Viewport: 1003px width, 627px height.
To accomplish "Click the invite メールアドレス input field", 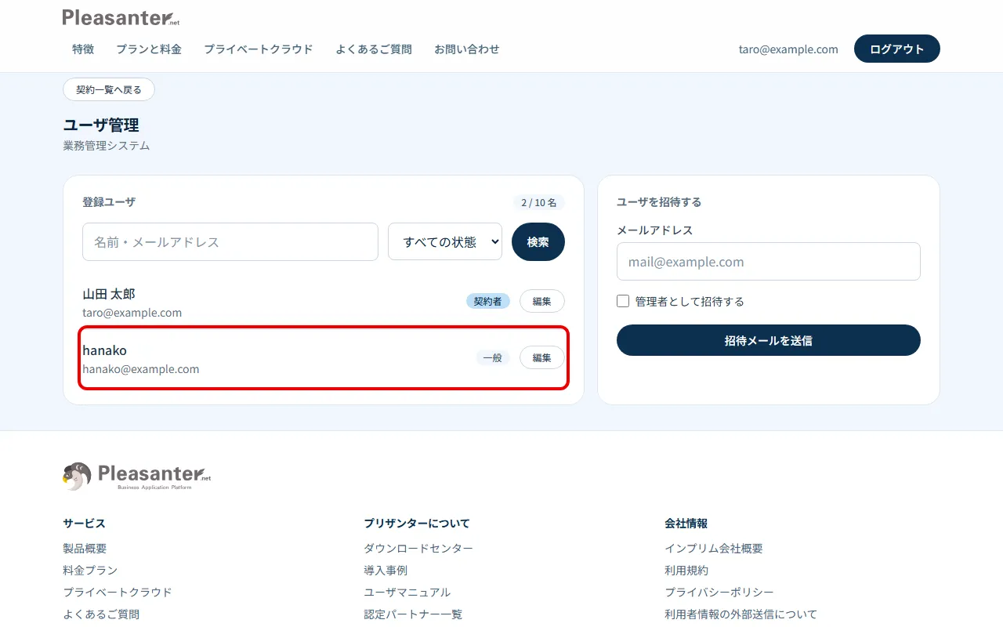I will pyautogui.click(x=769, y=262).
